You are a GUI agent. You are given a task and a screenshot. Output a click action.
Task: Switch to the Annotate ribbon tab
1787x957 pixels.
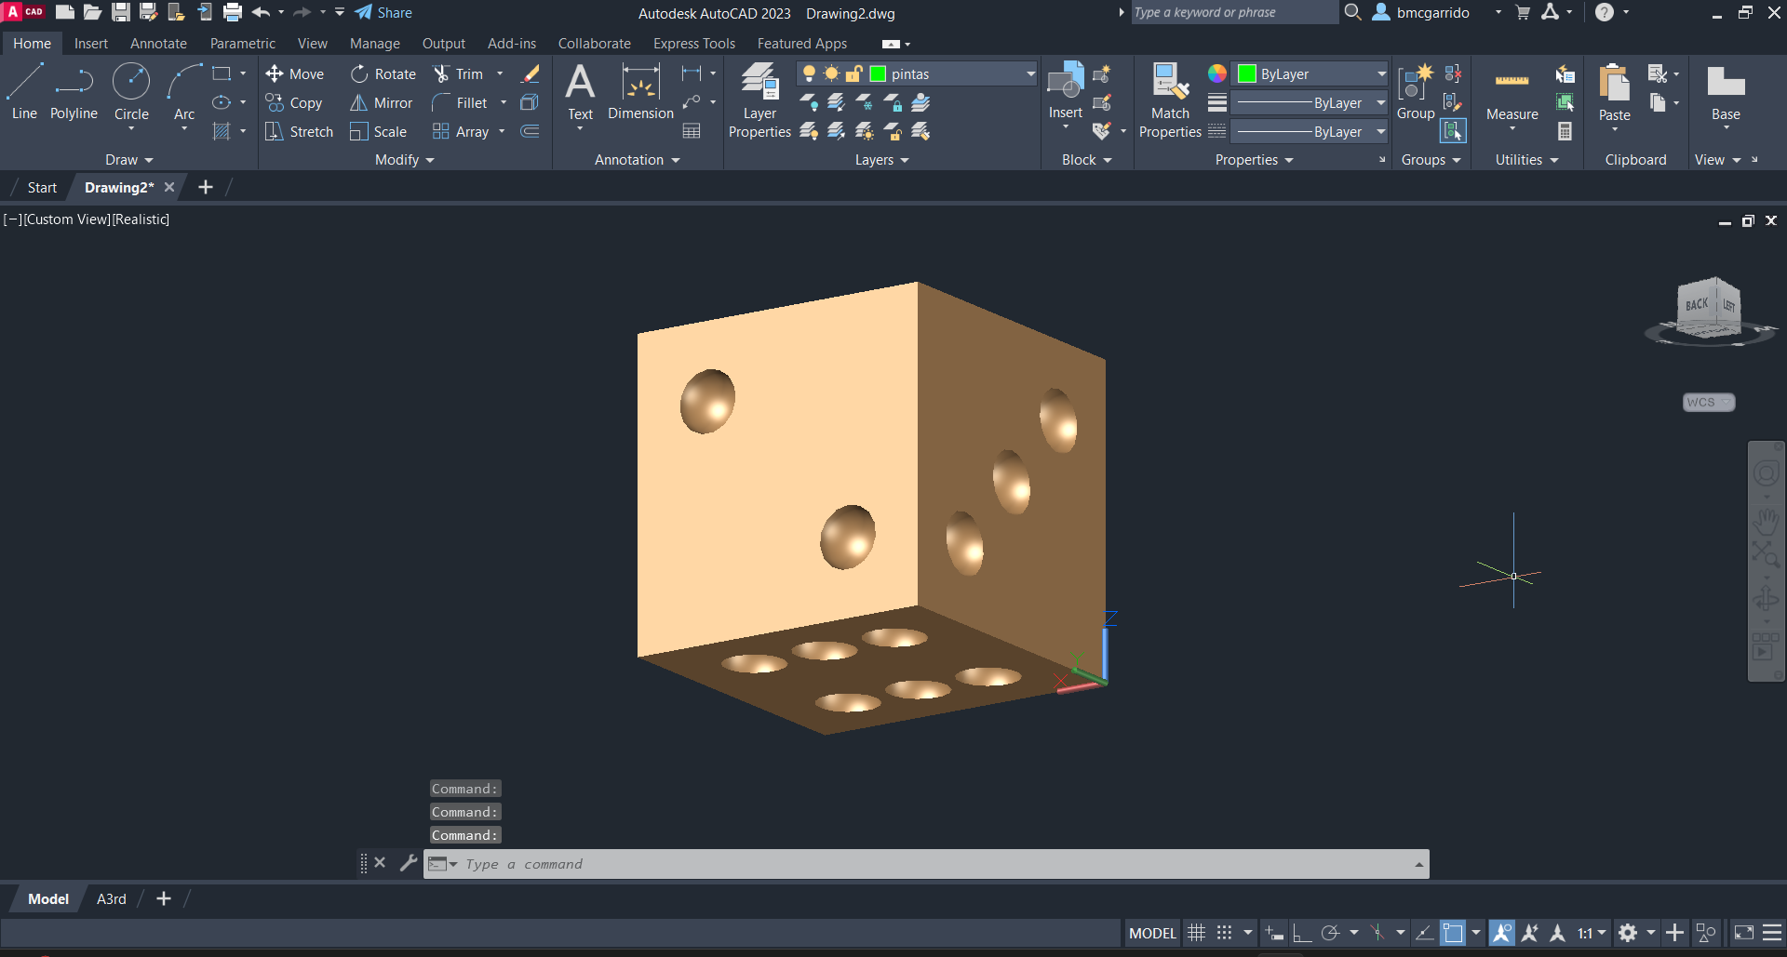(158, 44)
